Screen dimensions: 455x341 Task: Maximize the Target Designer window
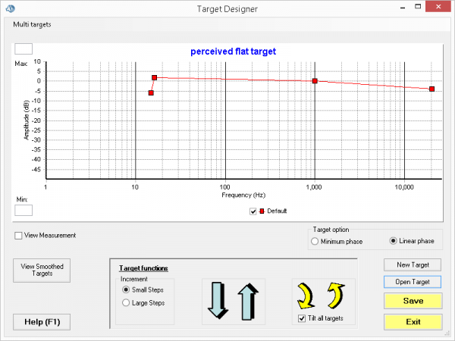(418, 7)
